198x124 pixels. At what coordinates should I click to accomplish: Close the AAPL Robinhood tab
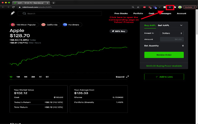47,3
